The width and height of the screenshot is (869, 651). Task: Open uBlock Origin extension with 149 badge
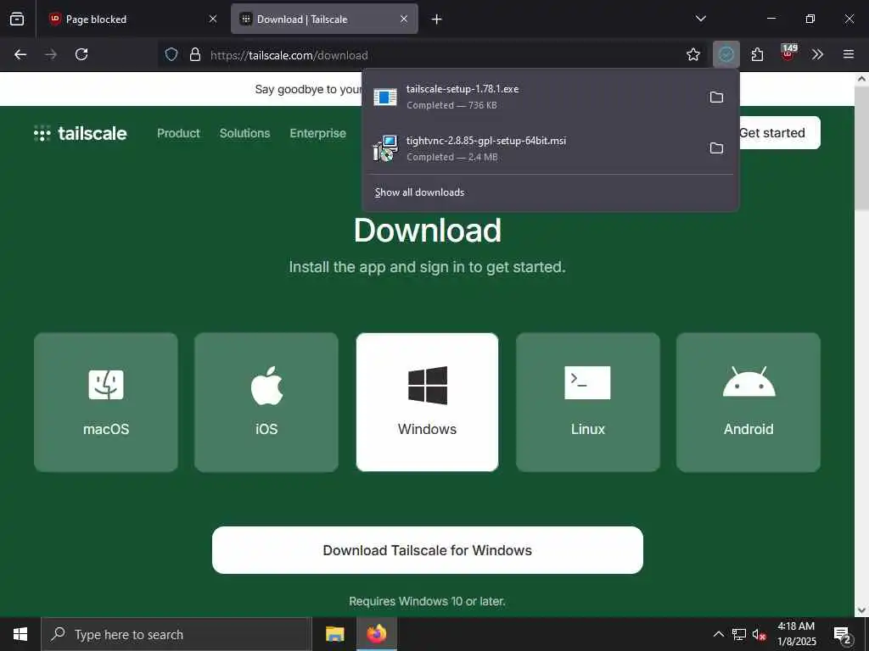tap(788, 53)
